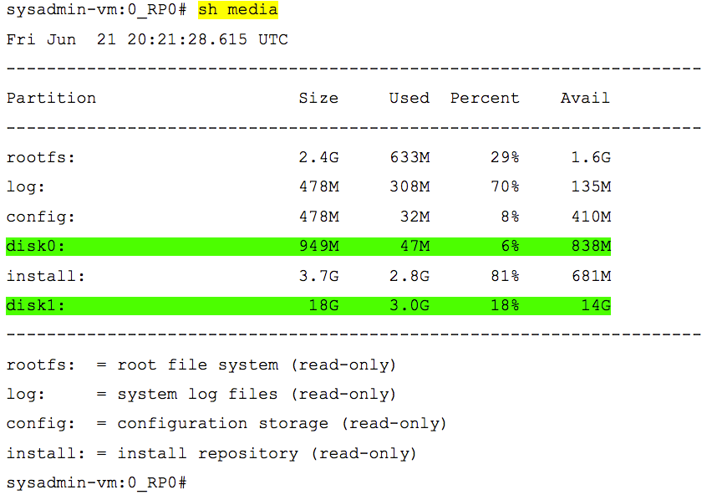
Task: Click the timestamp 'Fri Jun 21 20:21:28.615 UTC'
Action: [147, 40]
